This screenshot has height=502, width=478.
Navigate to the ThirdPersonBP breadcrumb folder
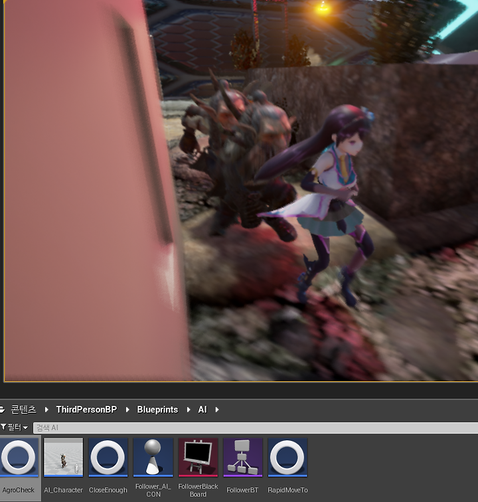click(86, 410)
